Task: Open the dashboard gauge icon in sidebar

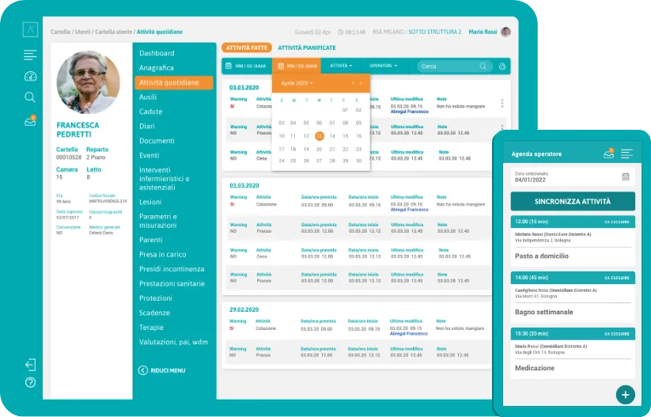Action: [x=30, y=76]
